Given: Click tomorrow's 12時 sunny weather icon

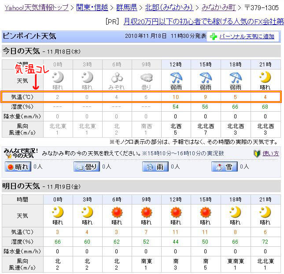Looking at the screenshot, I should [x=176, y=212].
